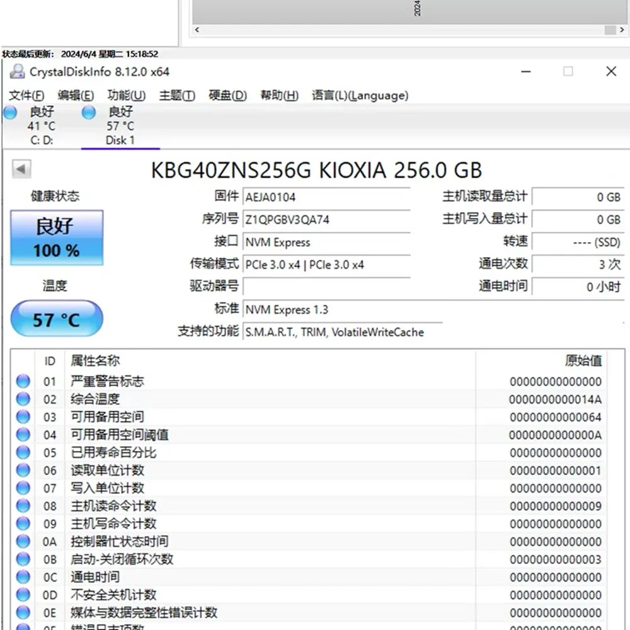
Task: Open the 语言(L)(Language) menu
Action: [360, 96]
